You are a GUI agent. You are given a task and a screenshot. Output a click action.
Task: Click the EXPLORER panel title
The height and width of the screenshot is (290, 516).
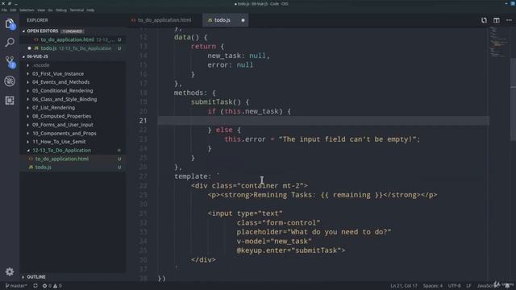37,20
